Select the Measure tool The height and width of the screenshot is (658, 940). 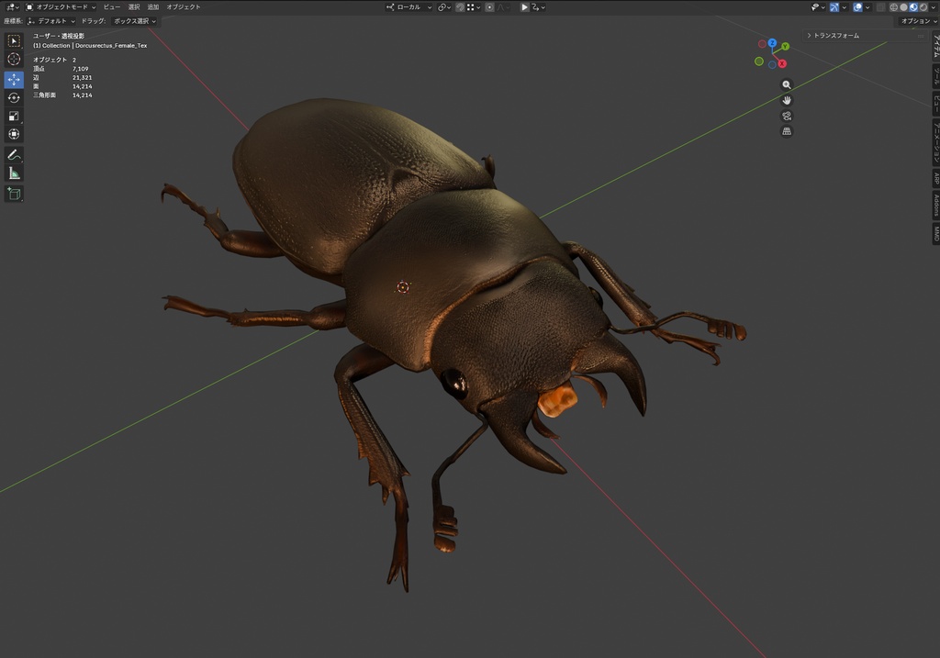click(14, 173)
